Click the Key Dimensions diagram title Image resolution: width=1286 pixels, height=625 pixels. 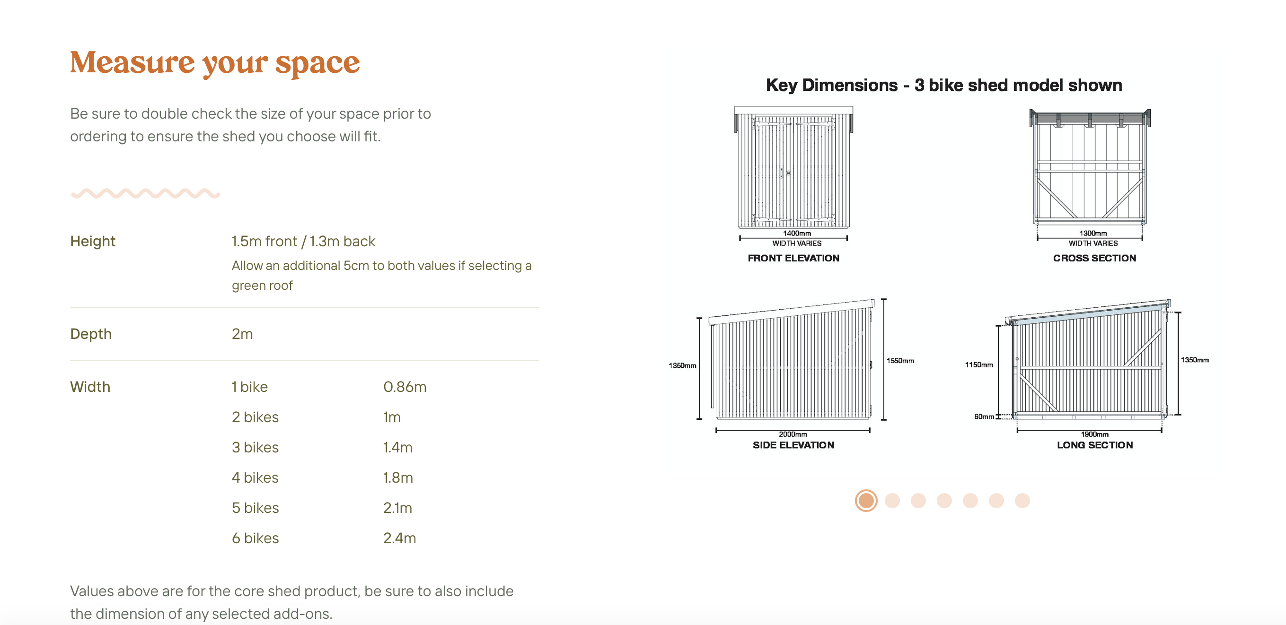coord(943,85)
